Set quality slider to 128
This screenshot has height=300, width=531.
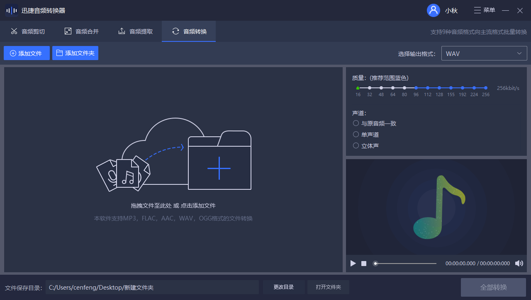[439, 88]
